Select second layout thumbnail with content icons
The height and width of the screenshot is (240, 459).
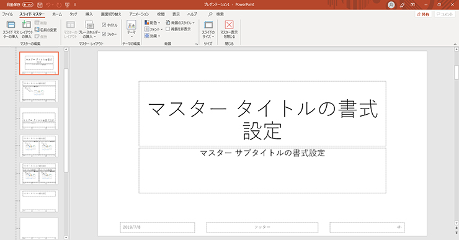[x=39, y=91]
